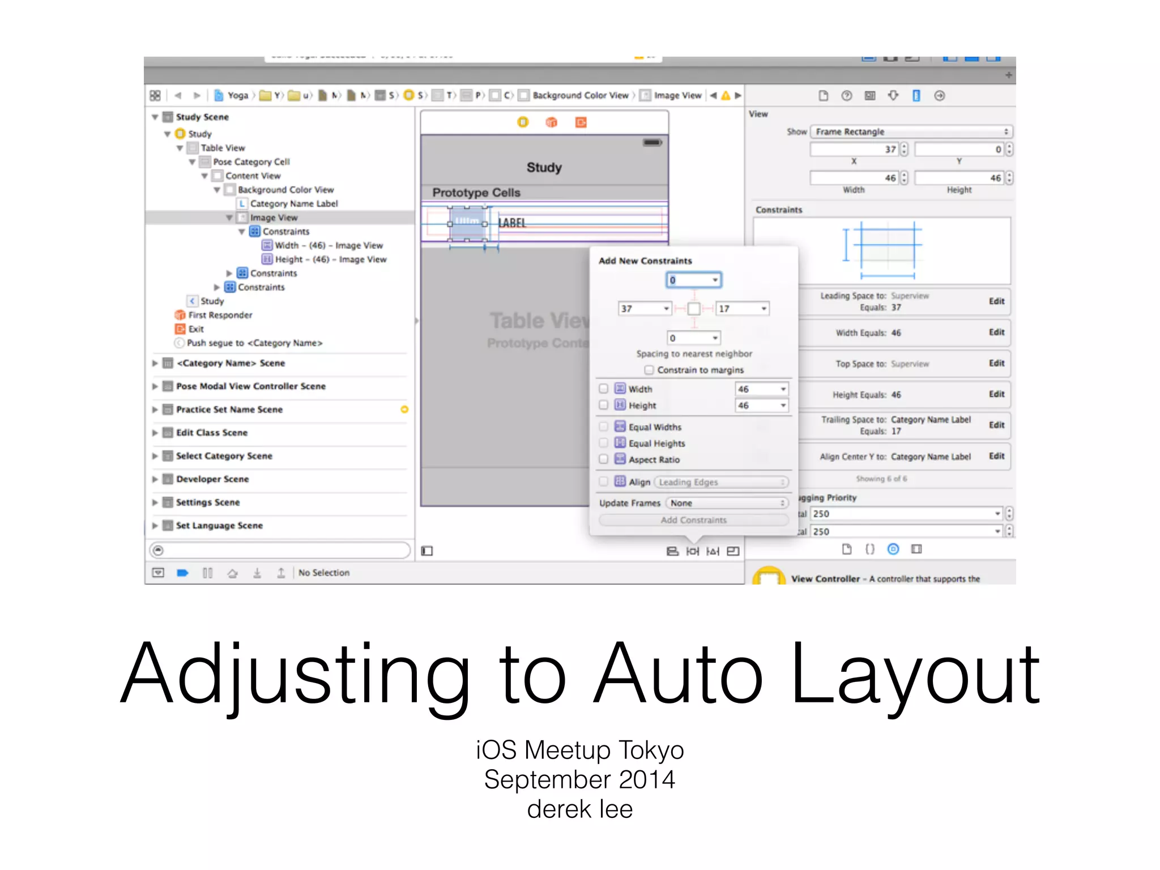Select Background Color View breadcrumb item

click(x=579, y=96)
